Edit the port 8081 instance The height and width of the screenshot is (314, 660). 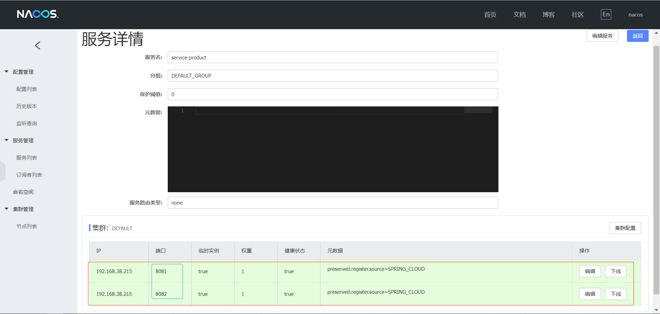[x=590, y=271]
